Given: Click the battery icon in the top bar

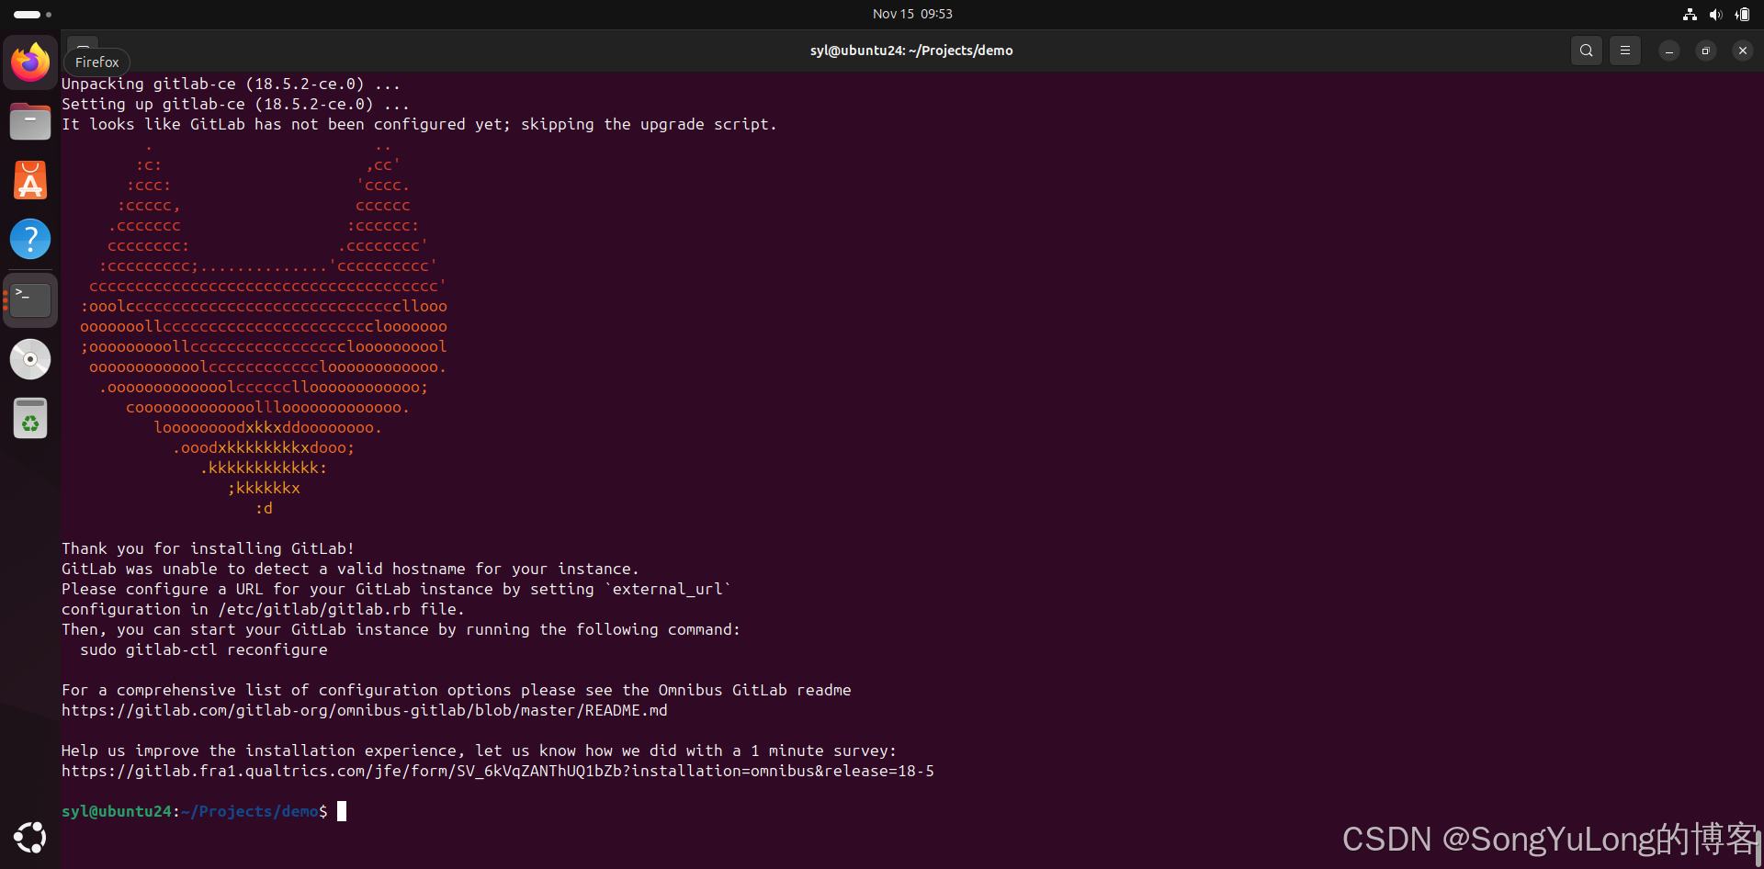Looking at the screenshot, I should click(x=1743, y=14).
